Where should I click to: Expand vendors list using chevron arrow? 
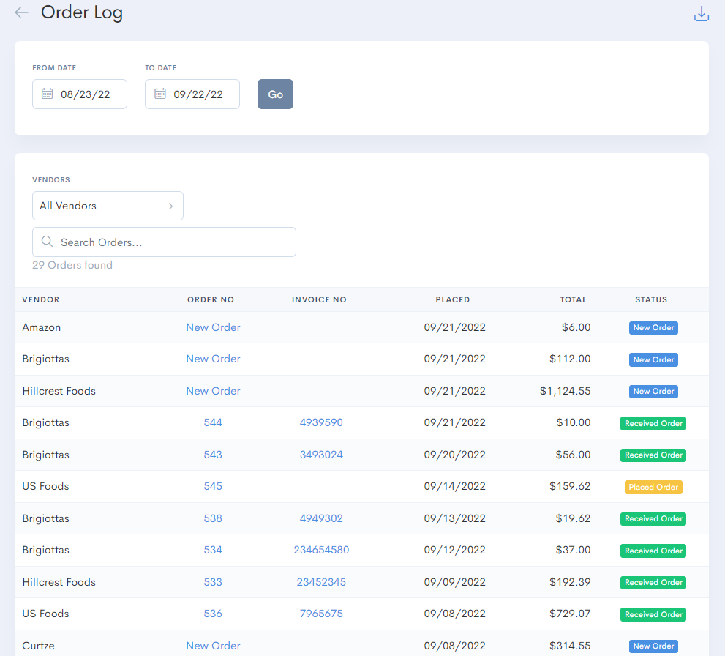click(170, 206)
